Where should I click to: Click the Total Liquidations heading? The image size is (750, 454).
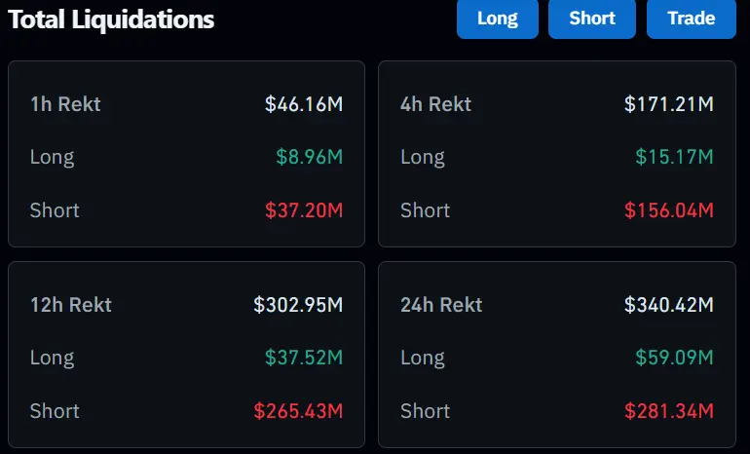pyautogui.click(x=111, y=19)
